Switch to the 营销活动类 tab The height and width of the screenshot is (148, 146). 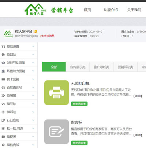point(126,67)
